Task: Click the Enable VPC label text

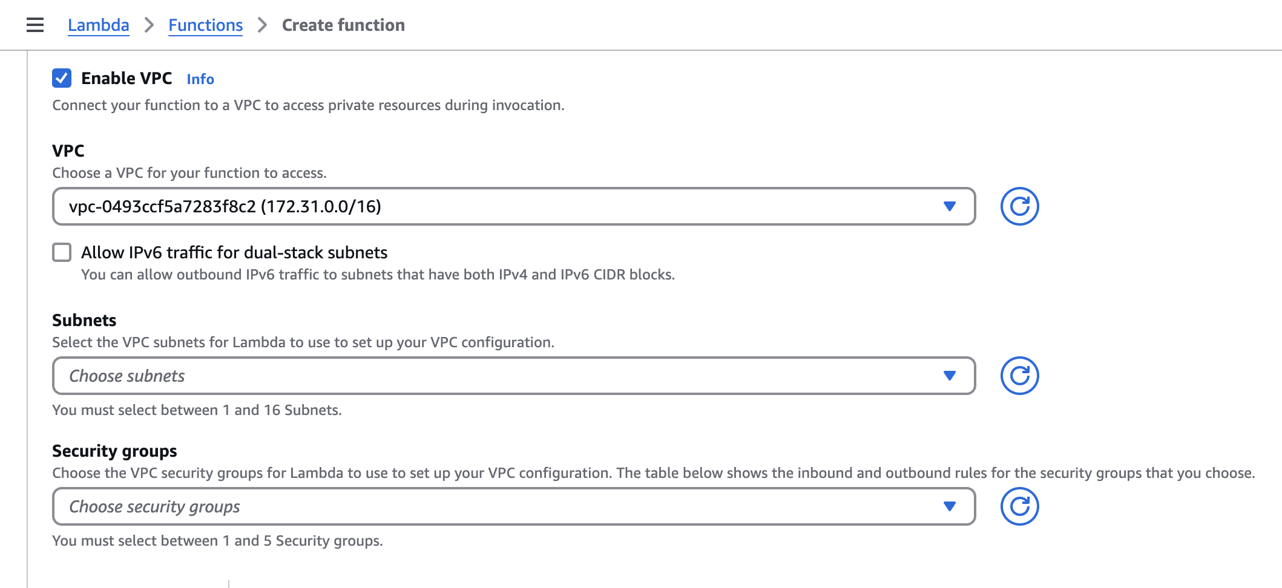Action: point(127,78)
